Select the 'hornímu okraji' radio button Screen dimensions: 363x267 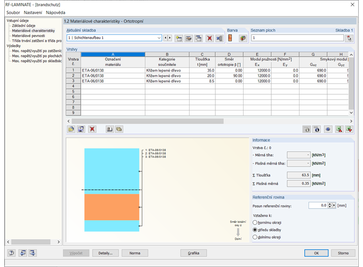(255, 222)
